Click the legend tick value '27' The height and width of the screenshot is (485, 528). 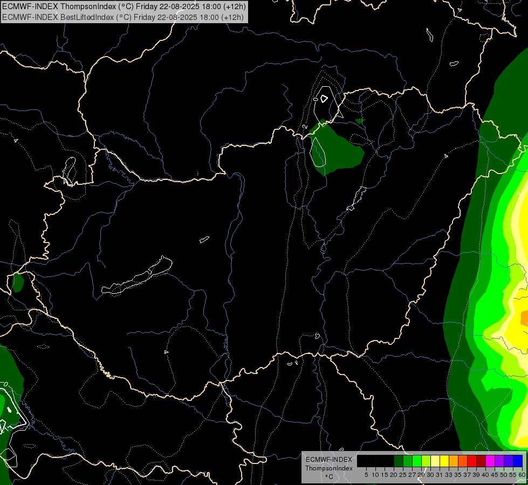[x=412, y=475]
